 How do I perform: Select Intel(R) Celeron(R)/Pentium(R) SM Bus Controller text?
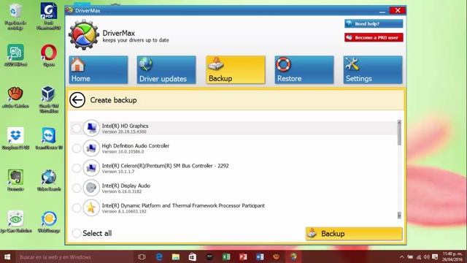click(x=166, y=166)
